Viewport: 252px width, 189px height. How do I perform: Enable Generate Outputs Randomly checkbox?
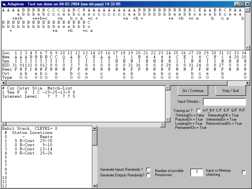pyautogui.click(x=148, y=175)
